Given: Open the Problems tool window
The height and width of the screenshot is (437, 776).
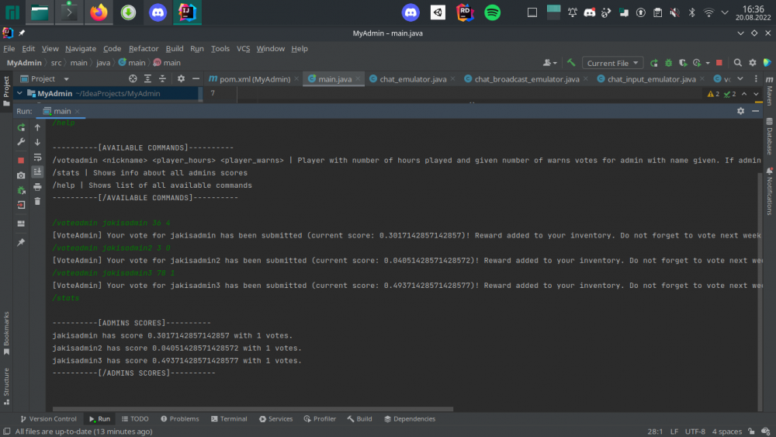Looking at the screenshot, I should pyautogui.click(x=180, y=418).
